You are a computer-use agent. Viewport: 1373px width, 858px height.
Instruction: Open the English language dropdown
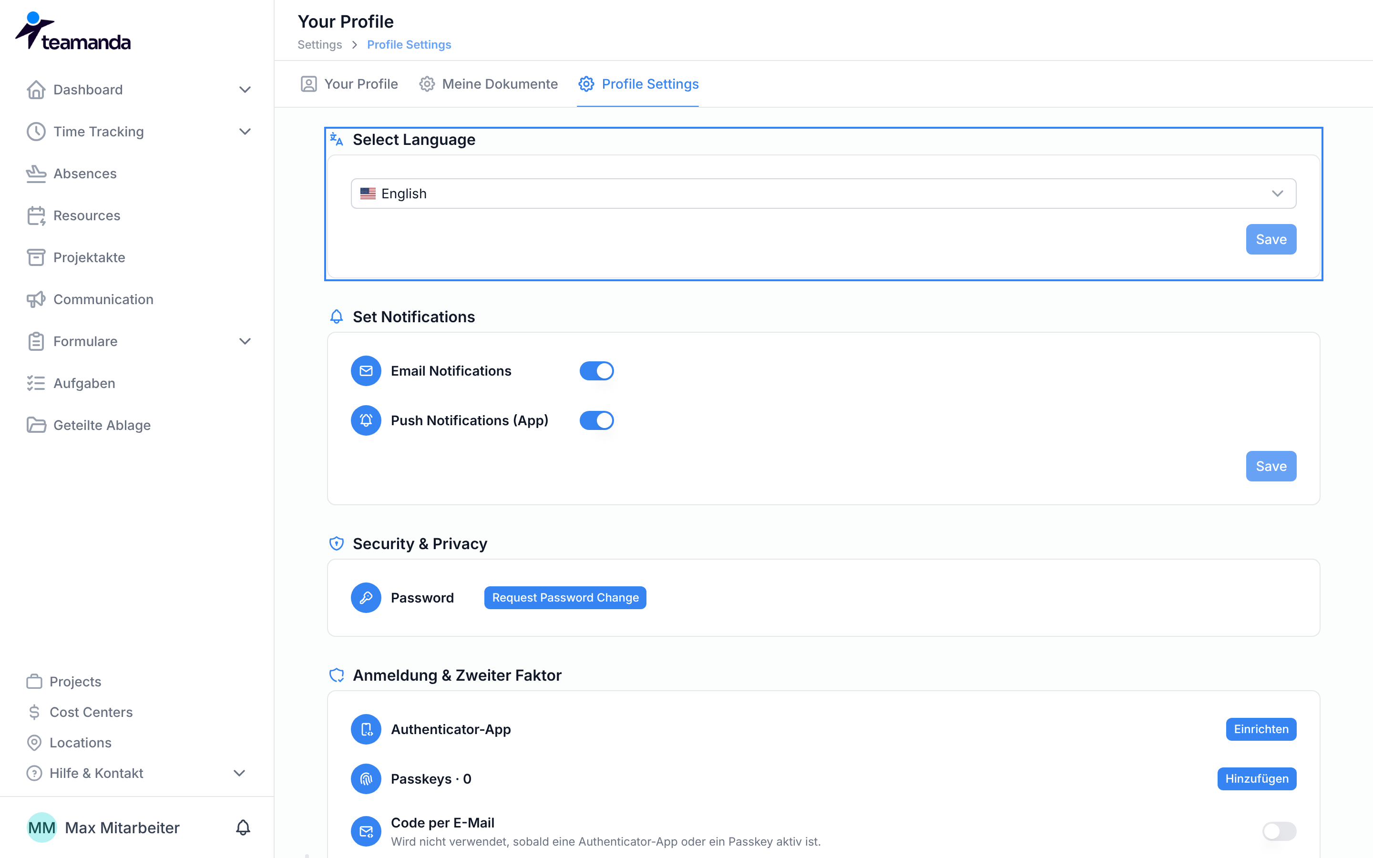pyautogui.click(x=823, y=194)
